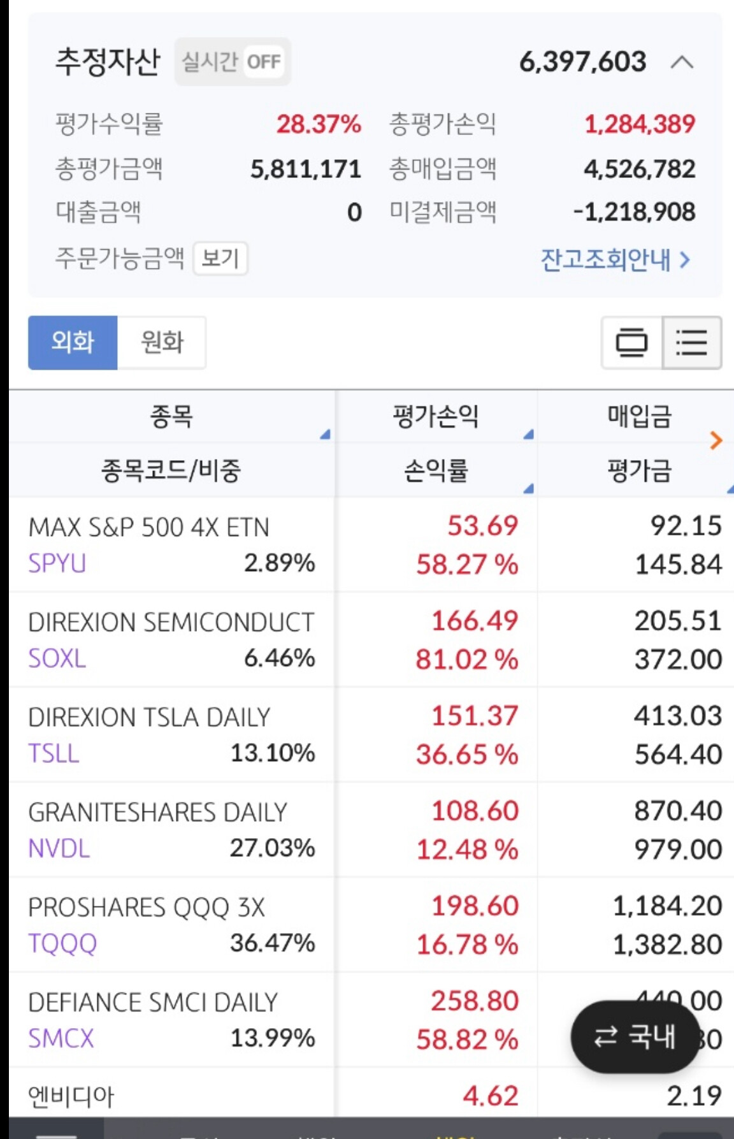The height and width of the screenshot is (1139, 734).
Task: Toggle the 실시간 OFF real-time switch
Action: click(x=233, y=62)
